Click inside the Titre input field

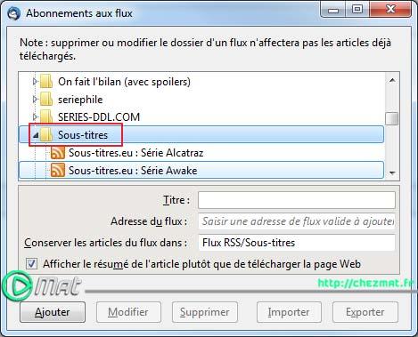[x=297, y=200]
